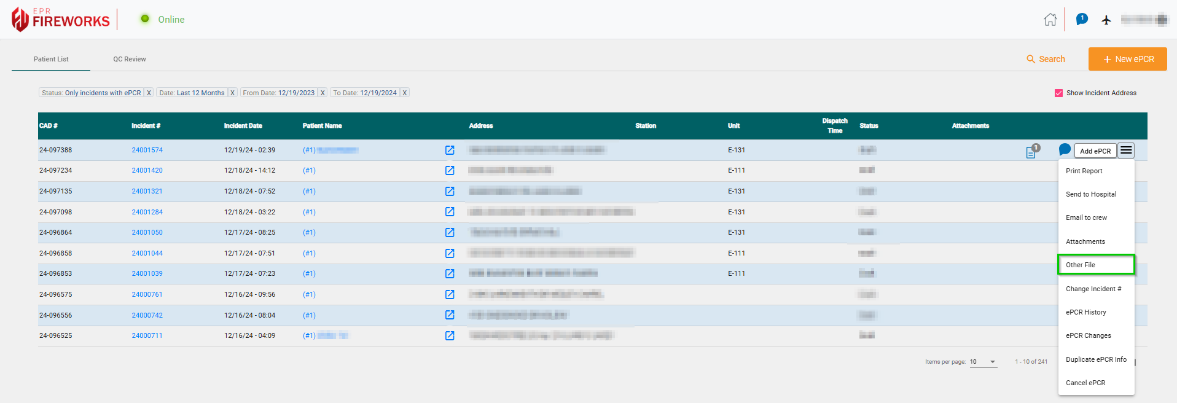
Task: Toggle hamburger menu on first row
Action: [x=1125, y=151]
